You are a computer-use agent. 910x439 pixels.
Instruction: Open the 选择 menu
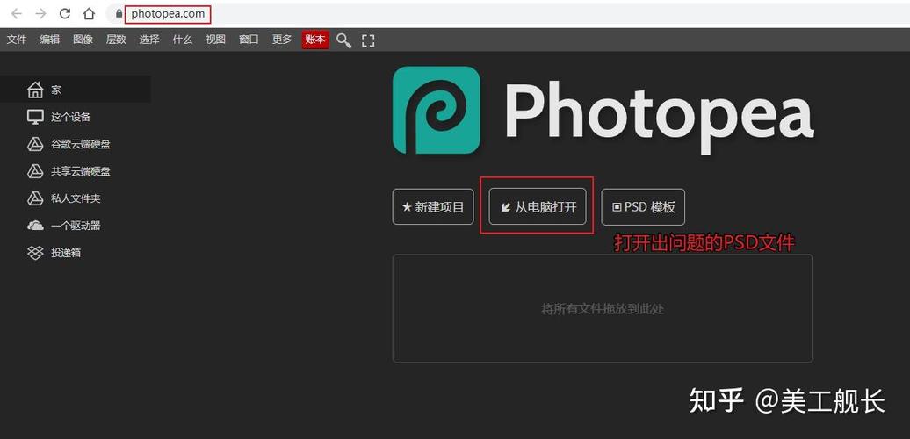tap(149, 40)
